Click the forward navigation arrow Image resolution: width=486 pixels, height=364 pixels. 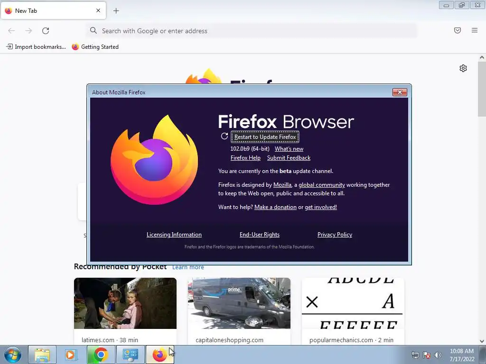click(28, 31)
